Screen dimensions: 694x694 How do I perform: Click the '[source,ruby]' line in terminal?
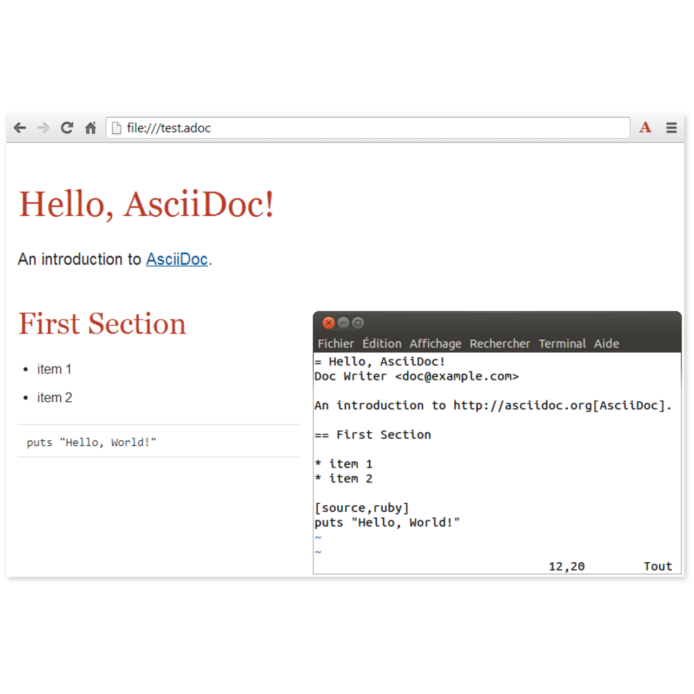[362, 508]
